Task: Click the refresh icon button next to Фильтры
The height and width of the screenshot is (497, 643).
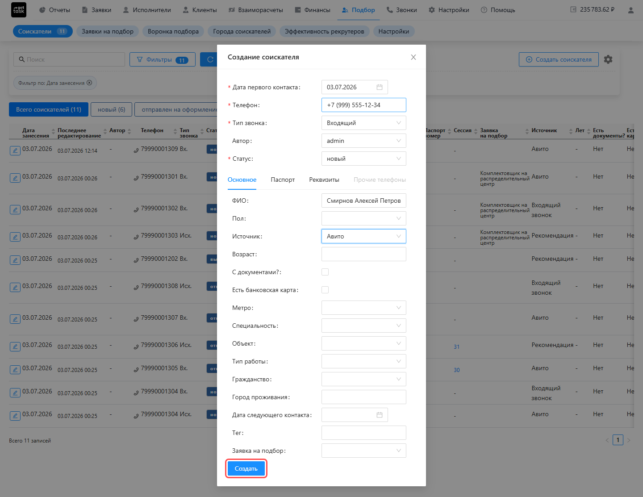Action: (210, 59)
